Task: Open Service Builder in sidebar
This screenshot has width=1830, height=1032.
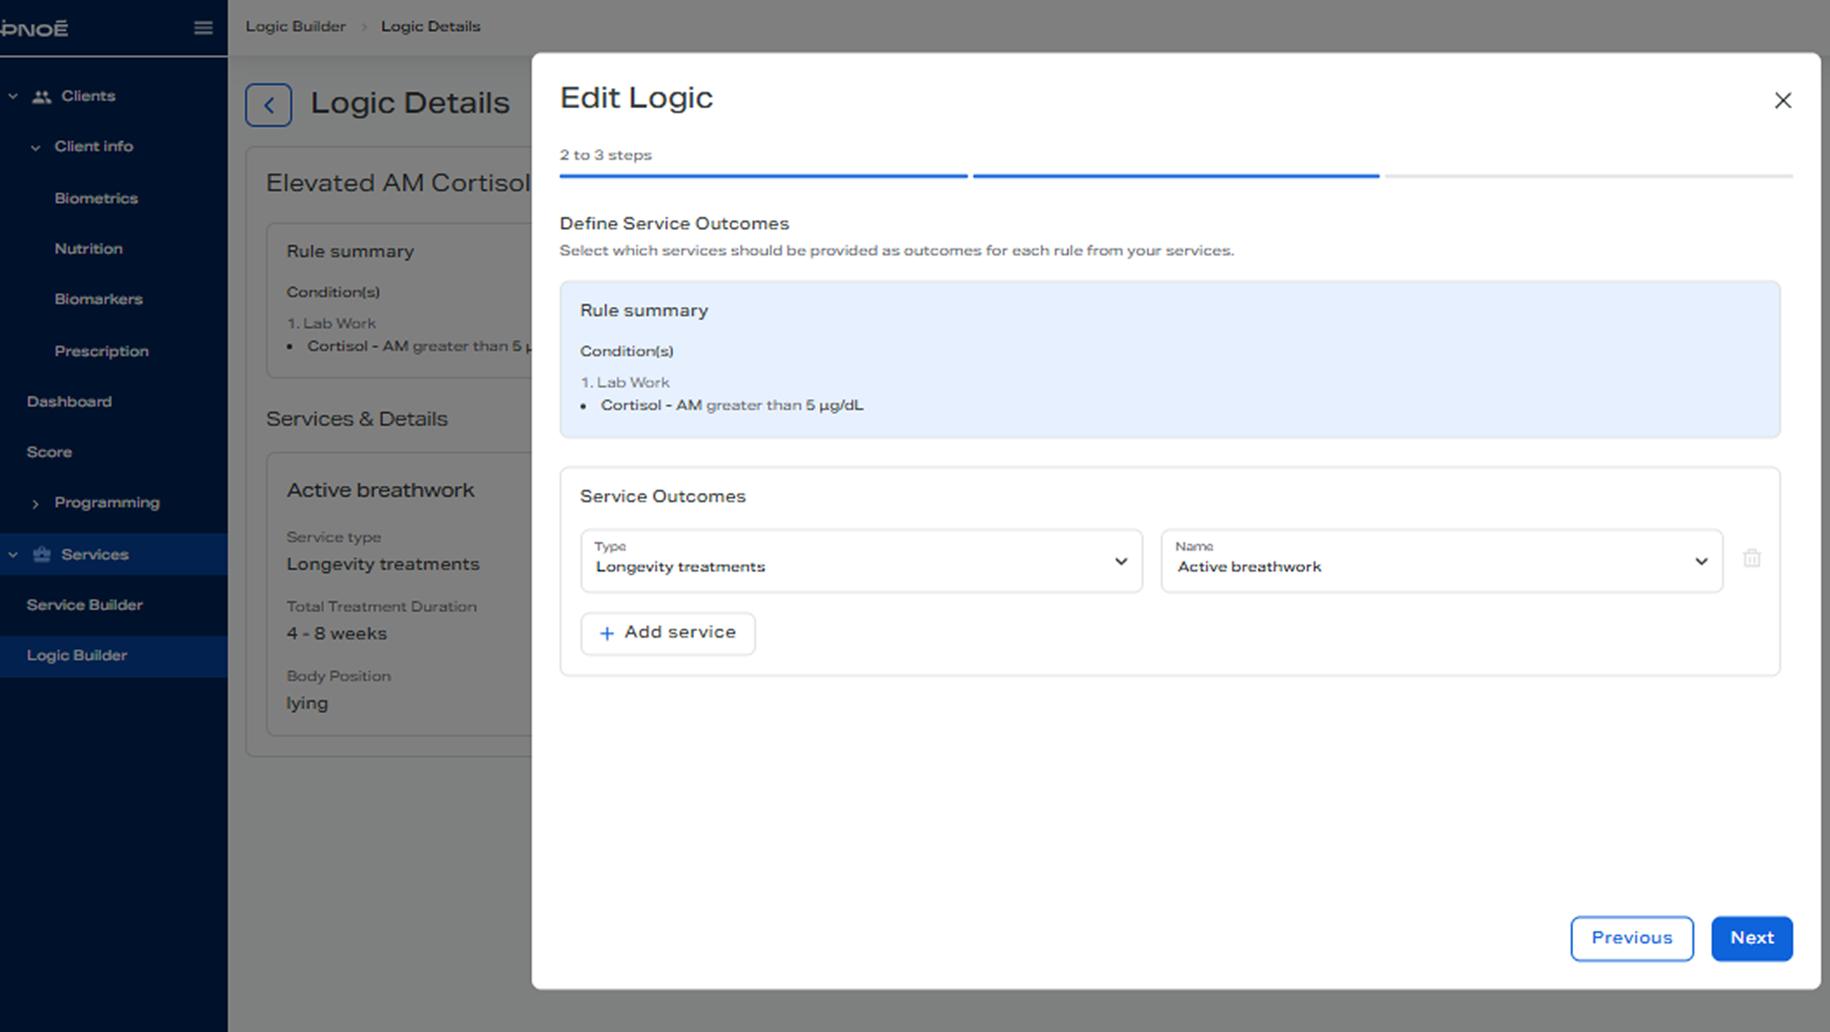Action: click(x=84, y=605)
